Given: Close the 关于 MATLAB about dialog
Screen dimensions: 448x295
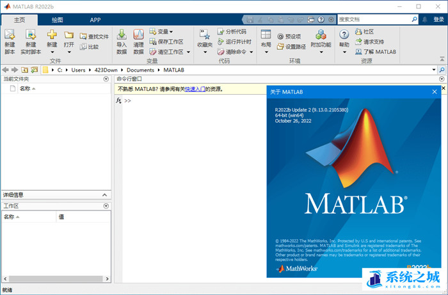Looking at the screenshot, I should (x=435, y=92).
